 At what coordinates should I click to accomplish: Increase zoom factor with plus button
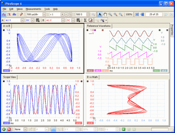pos(62,14)
